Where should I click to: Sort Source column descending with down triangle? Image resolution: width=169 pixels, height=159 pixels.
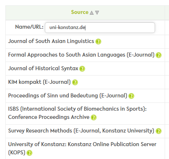tap(97, 13)
